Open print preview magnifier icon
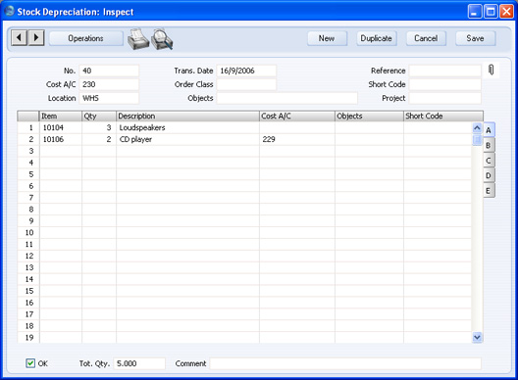Viewport: 518px width, 380px height. [x=162, y=39]
